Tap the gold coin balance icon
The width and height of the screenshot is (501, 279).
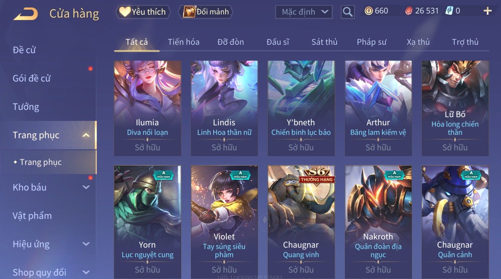coord(368,11)
